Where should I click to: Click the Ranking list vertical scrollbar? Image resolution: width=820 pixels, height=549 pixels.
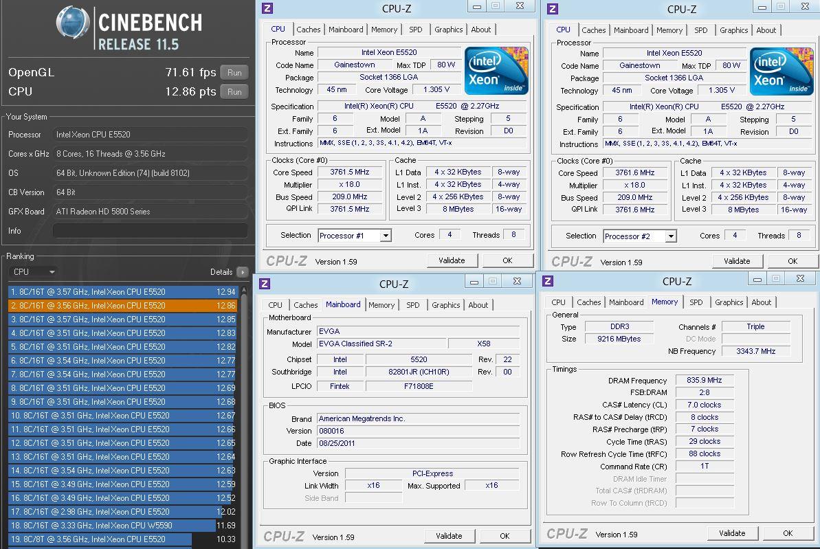[x=244, y=416]
